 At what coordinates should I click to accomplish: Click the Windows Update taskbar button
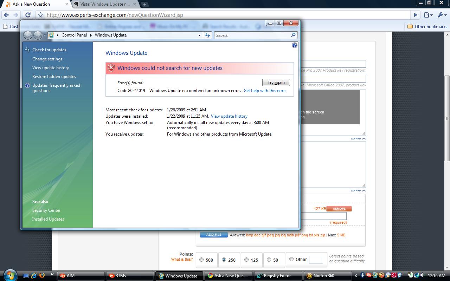pyautogui.click(x=179, y=276)
